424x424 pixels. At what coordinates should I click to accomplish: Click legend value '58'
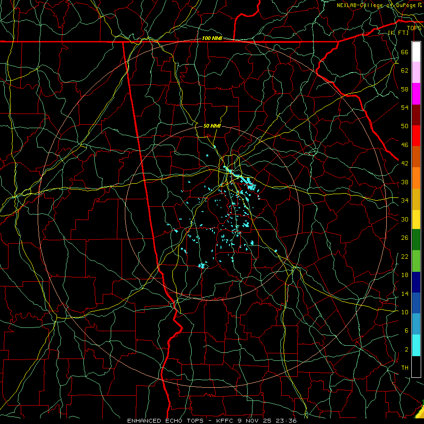(x=405, y=89)
